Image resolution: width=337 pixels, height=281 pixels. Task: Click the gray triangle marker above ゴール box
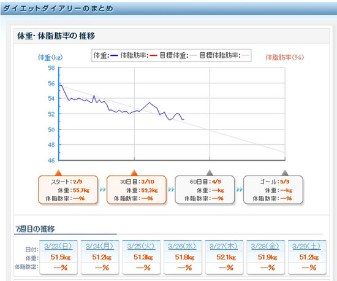(x=285, y=172)
